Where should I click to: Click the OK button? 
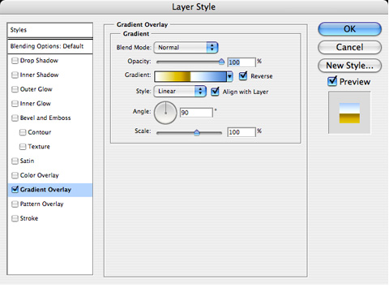pos(349,29)
